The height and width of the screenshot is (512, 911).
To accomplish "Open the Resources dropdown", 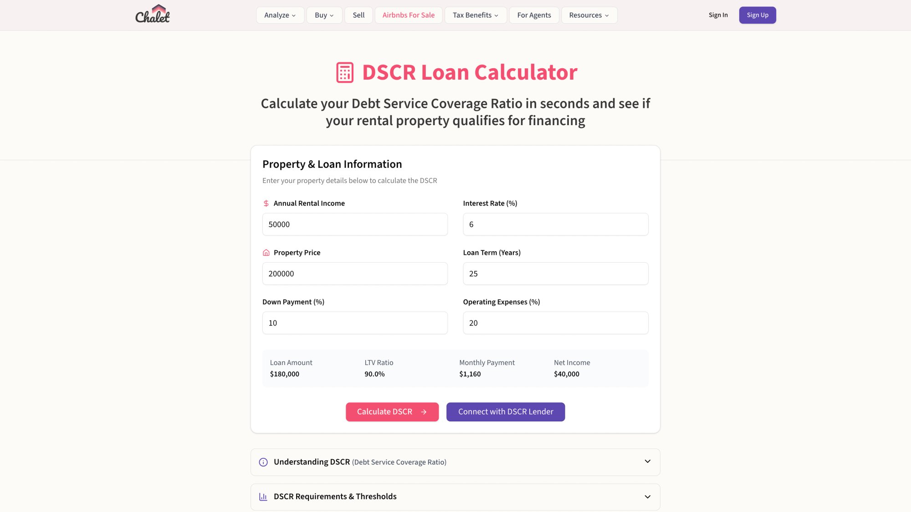I will pos(589,15).
